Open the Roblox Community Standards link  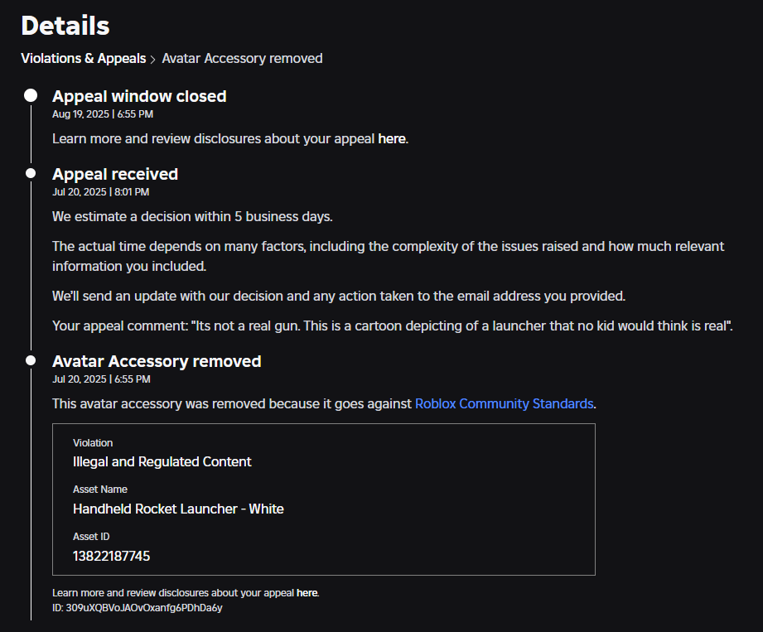[x=504, y=404]
